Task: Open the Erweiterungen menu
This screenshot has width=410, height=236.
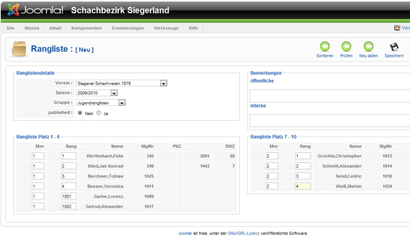Action: [128, 28]
